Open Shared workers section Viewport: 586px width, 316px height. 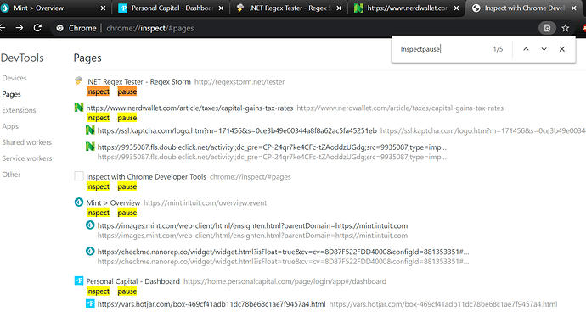pos(27,142)
